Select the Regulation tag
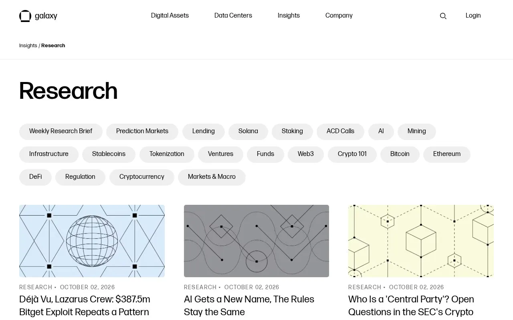This screenshot has height=320, width=513. pyautogui.click(x=80, y=177)
